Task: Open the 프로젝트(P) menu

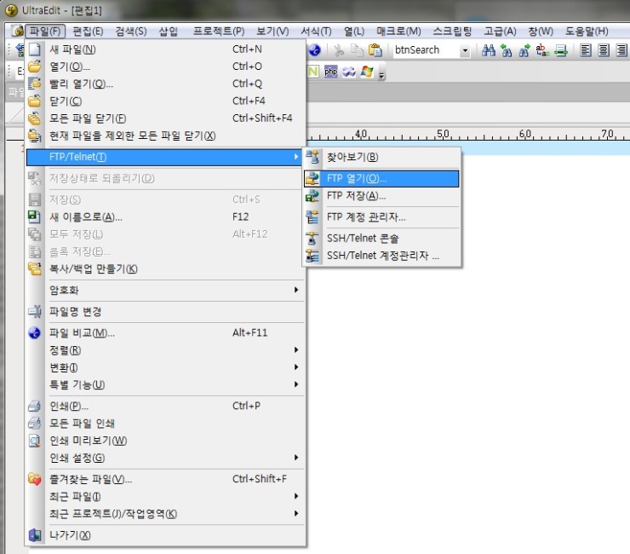Action: [x=219, y=32]
